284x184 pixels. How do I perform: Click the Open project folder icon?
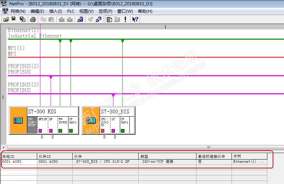point(6,19)
